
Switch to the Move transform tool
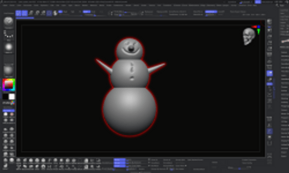pyautogui.click(x=31, y=13)
